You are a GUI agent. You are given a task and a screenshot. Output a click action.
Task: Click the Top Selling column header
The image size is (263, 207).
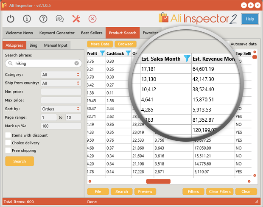tap(243, 53)
